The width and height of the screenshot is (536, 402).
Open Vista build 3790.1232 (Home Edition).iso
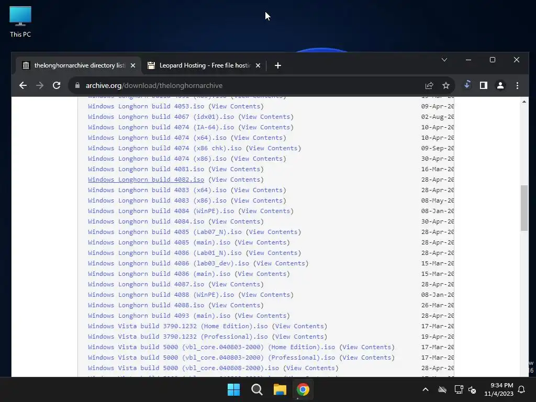(x=178, y=326)
